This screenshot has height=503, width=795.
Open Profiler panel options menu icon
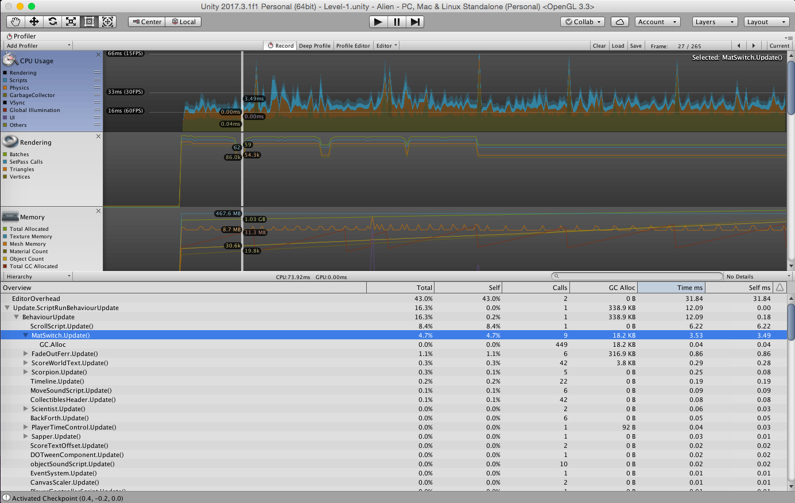(x=789, y=37)
